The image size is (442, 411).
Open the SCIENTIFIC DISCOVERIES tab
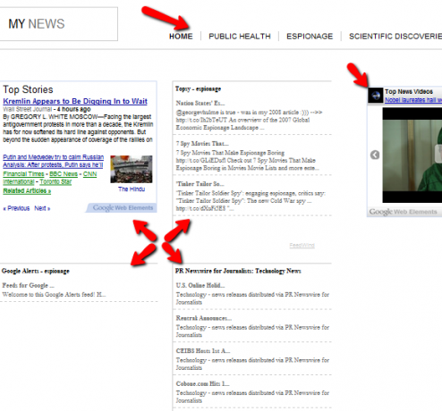point(395,37)
